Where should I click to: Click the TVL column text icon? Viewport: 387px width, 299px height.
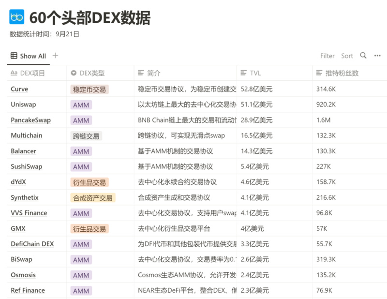(243, 73)
